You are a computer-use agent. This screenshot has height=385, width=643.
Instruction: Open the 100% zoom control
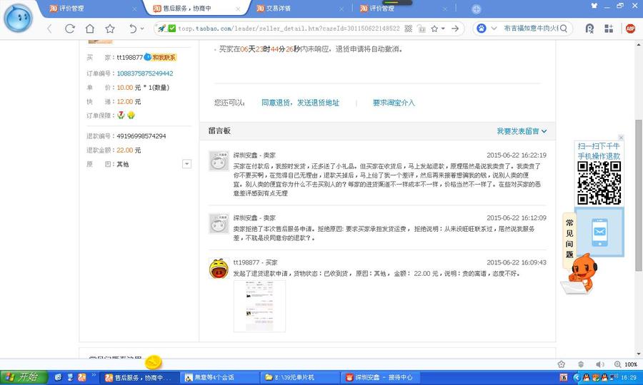[x=626, y=364]
